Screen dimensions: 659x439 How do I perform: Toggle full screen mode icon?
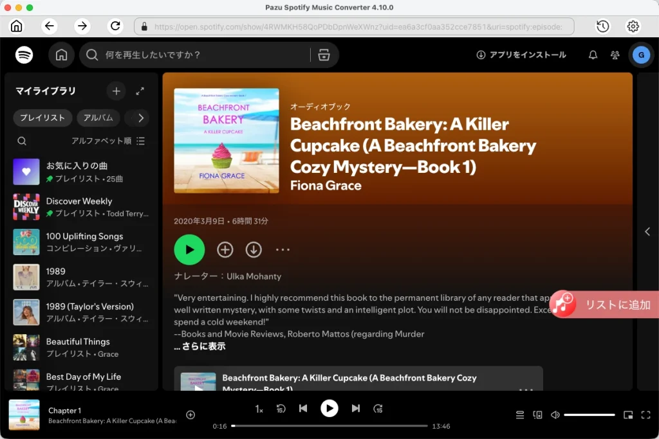646,415
